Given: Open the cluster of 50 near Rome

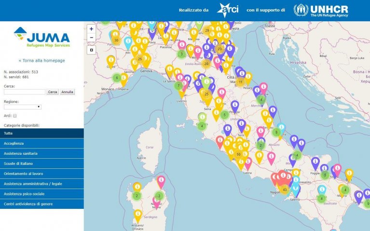Looking at the screenshot, I should tap(238, 154).
